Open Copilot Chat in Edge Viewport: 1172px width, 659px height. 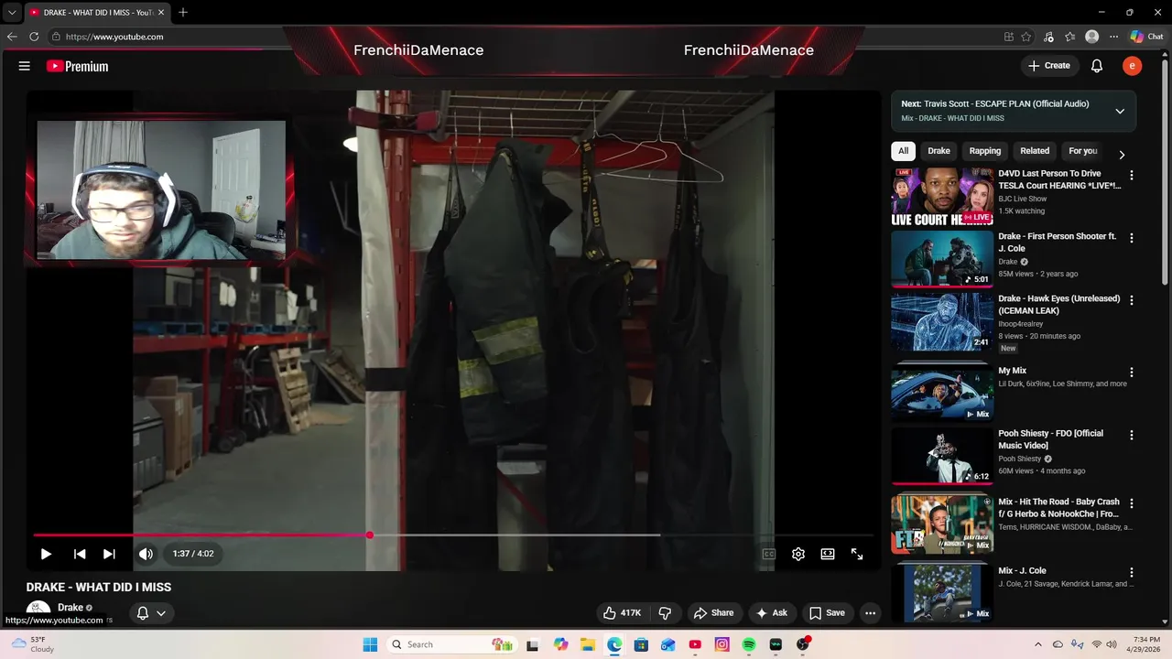(x=1146, y=37)
